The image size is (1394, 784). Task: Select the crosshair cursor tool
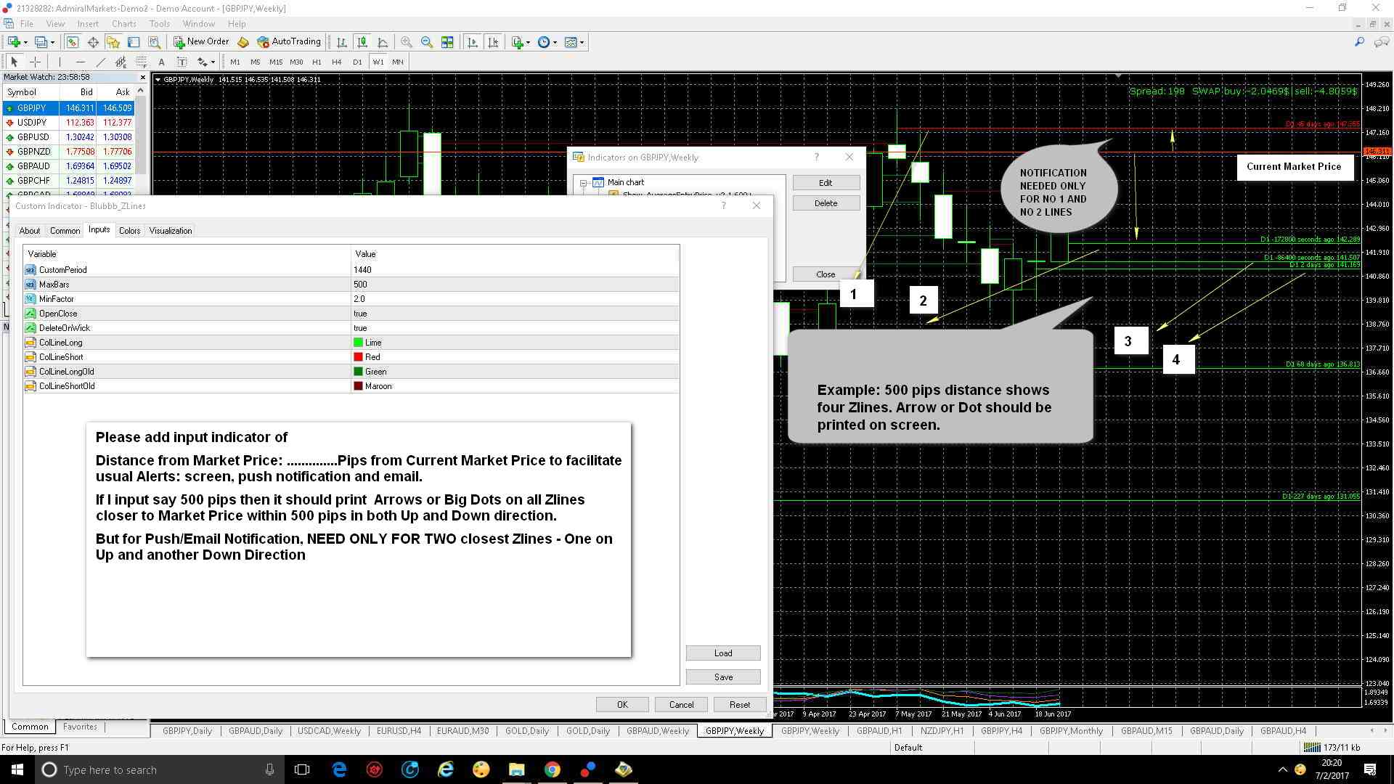[x=35, y=62]
